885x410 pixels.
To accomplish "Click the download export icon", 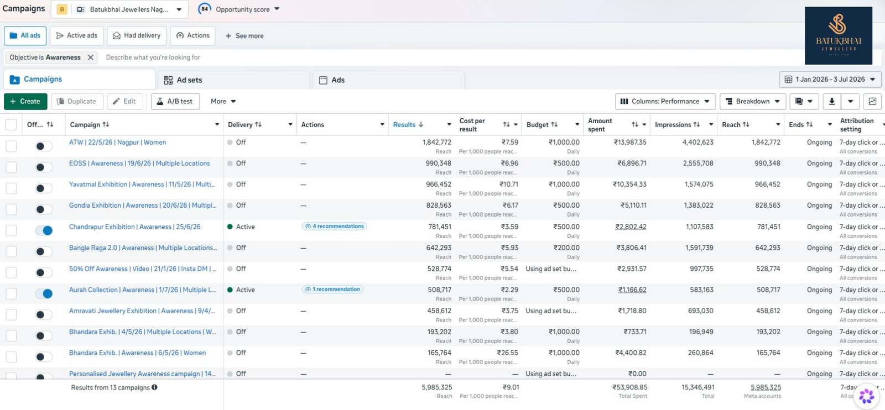I will [831, 101].
